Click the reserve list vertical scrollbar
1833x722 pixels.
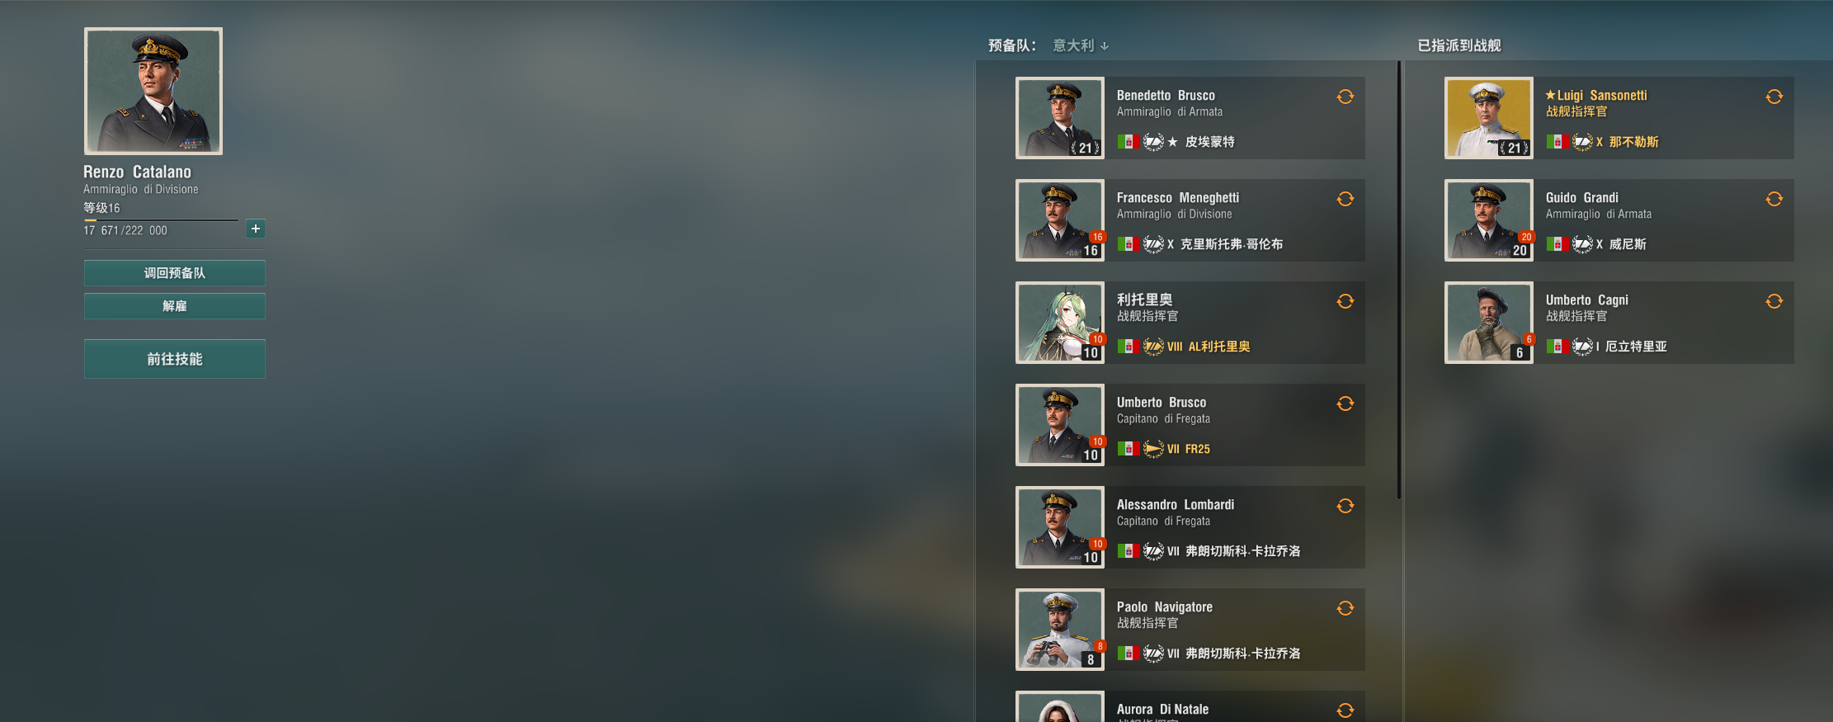click(1399, 281)
